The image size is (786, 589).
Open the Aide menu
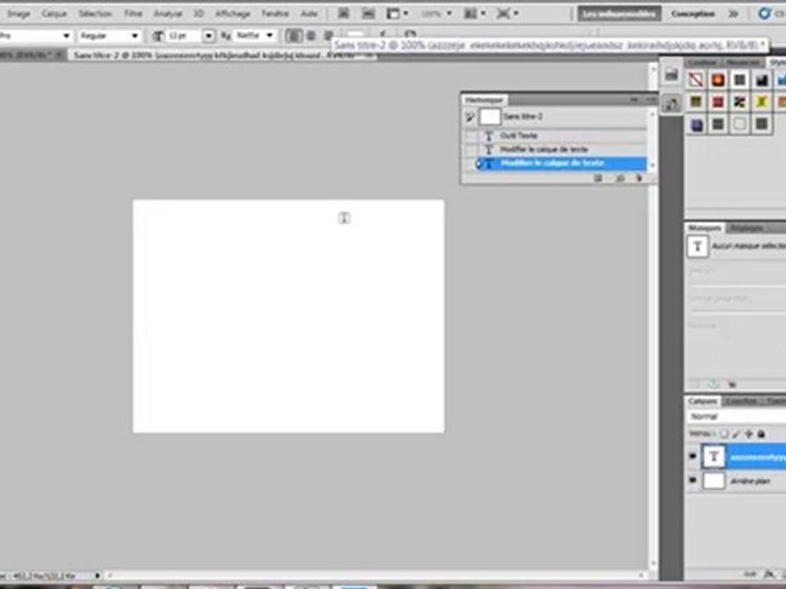coord(309,14)
